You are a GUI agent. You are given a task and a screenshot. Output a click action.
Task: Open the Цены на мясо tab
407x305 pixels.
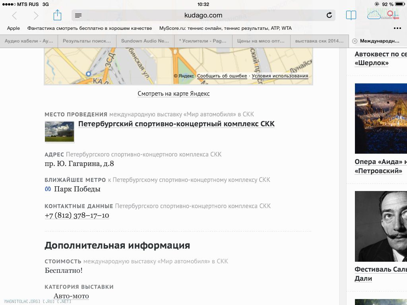(x=261, y=41)
